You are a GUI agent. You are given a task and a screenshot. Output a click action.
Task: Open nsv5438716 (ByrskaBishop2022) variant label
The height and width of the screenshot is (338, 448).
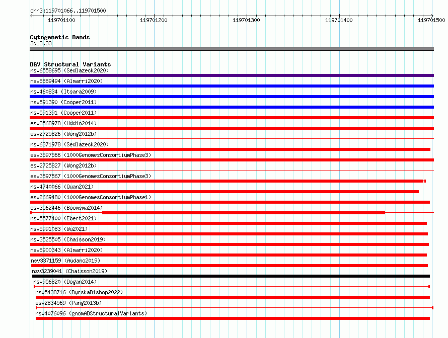click(x=79, y=292)
